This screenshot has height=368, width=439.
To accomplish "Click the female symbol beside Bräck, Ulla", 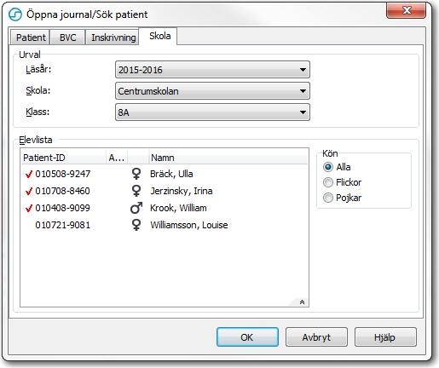I will click(x=136, y=174).
